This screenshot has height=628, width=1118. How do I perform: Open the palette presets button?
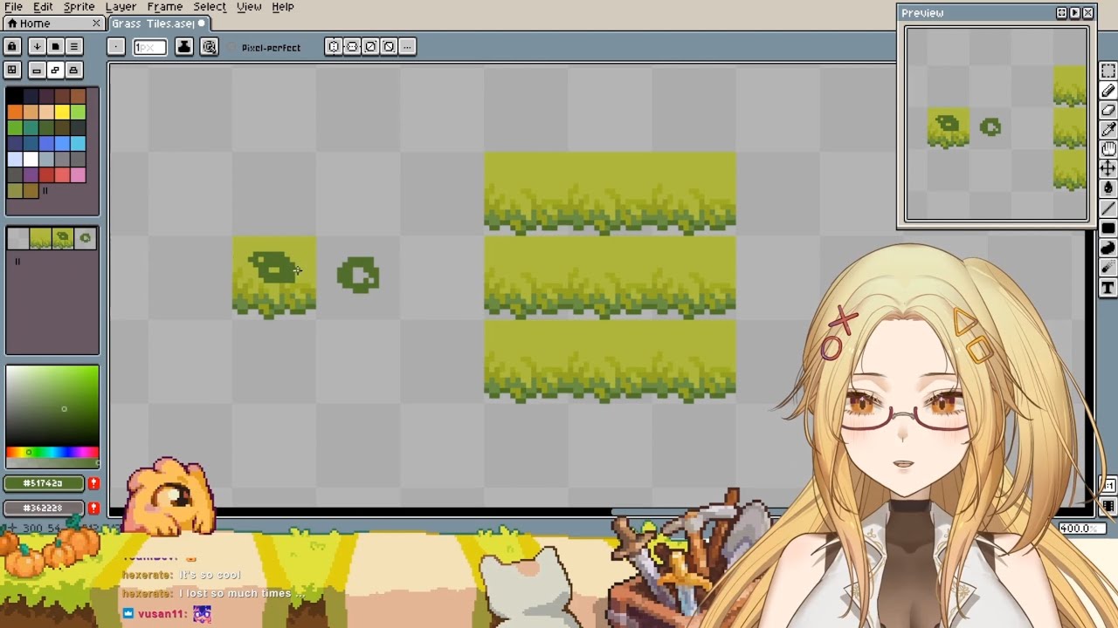55,46
